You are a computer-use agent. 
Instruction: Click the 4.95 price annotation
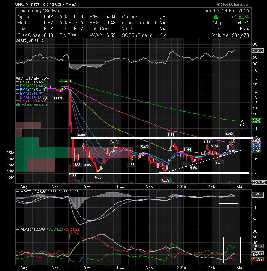186,164
